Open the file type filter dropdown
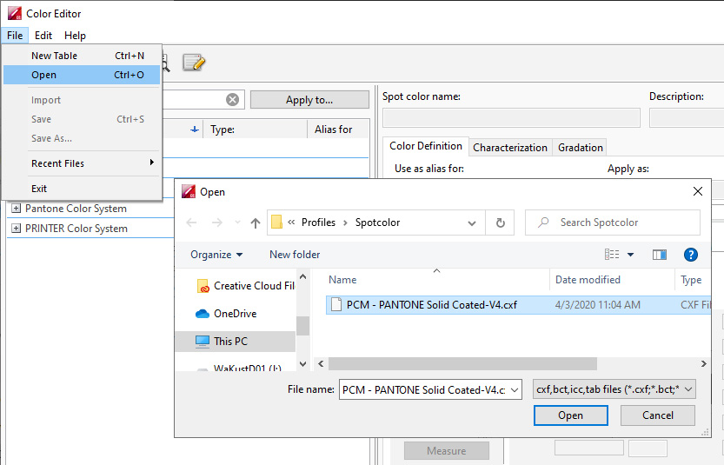724x465 pixels. (688, 389)
